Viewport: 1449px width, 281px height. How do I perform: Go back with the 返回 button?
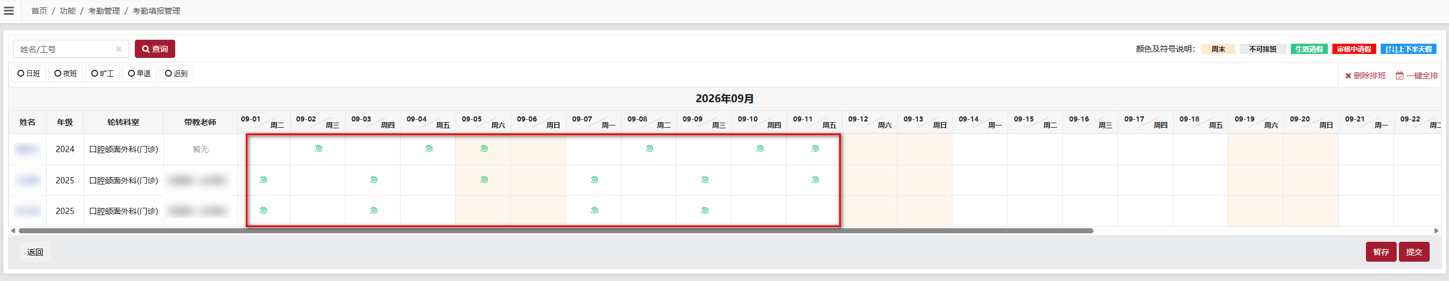pos(35,252)
